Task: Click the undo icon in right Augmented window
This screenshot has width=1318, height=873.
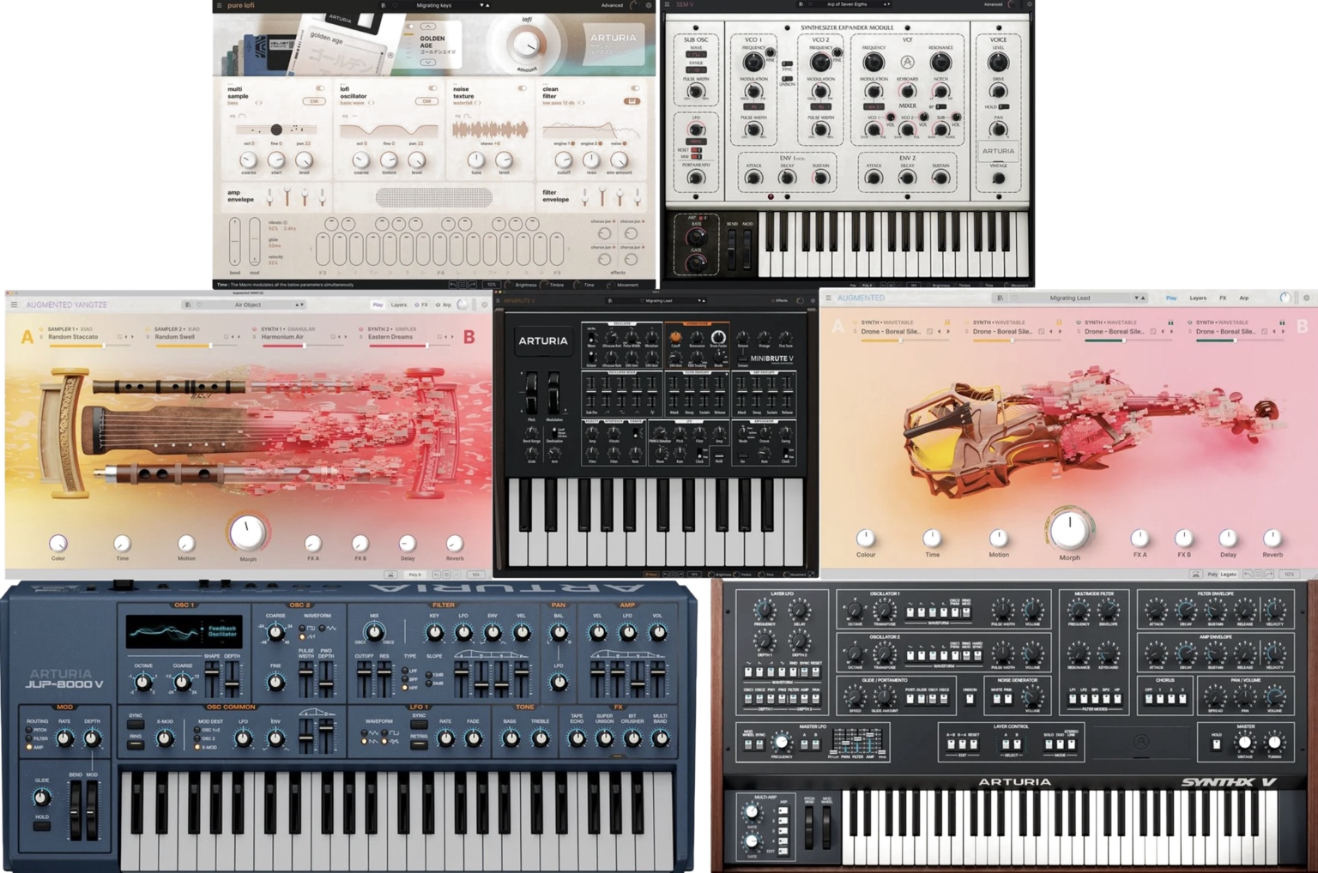Action: pos(1248,575)
